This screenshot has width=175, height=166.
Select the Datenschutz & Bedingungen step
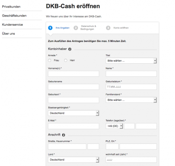(88, 28)
